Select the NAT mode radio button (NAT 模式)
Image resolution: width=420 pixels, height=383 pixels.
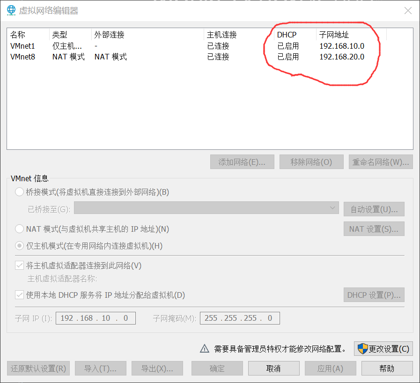tap(19, 229)
